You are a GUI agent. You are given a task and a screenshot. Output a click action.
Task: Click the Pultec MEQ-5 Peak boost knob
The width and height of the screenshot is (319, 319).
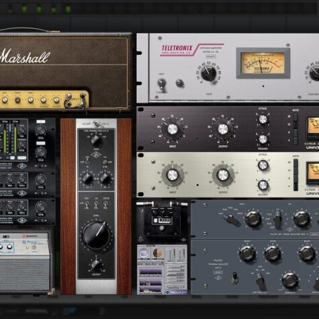(x=253, y=219)
